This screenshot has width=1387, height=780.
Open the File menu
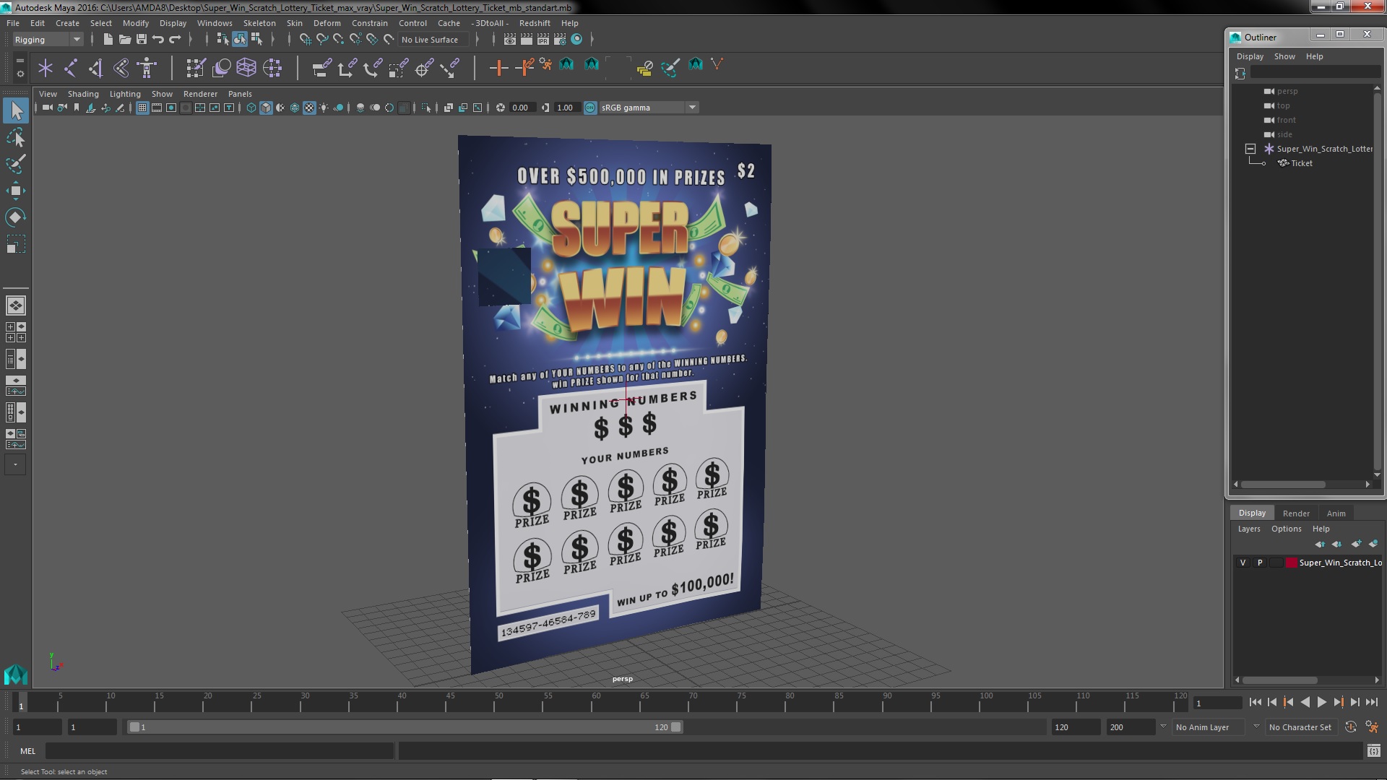pos(13,23)
